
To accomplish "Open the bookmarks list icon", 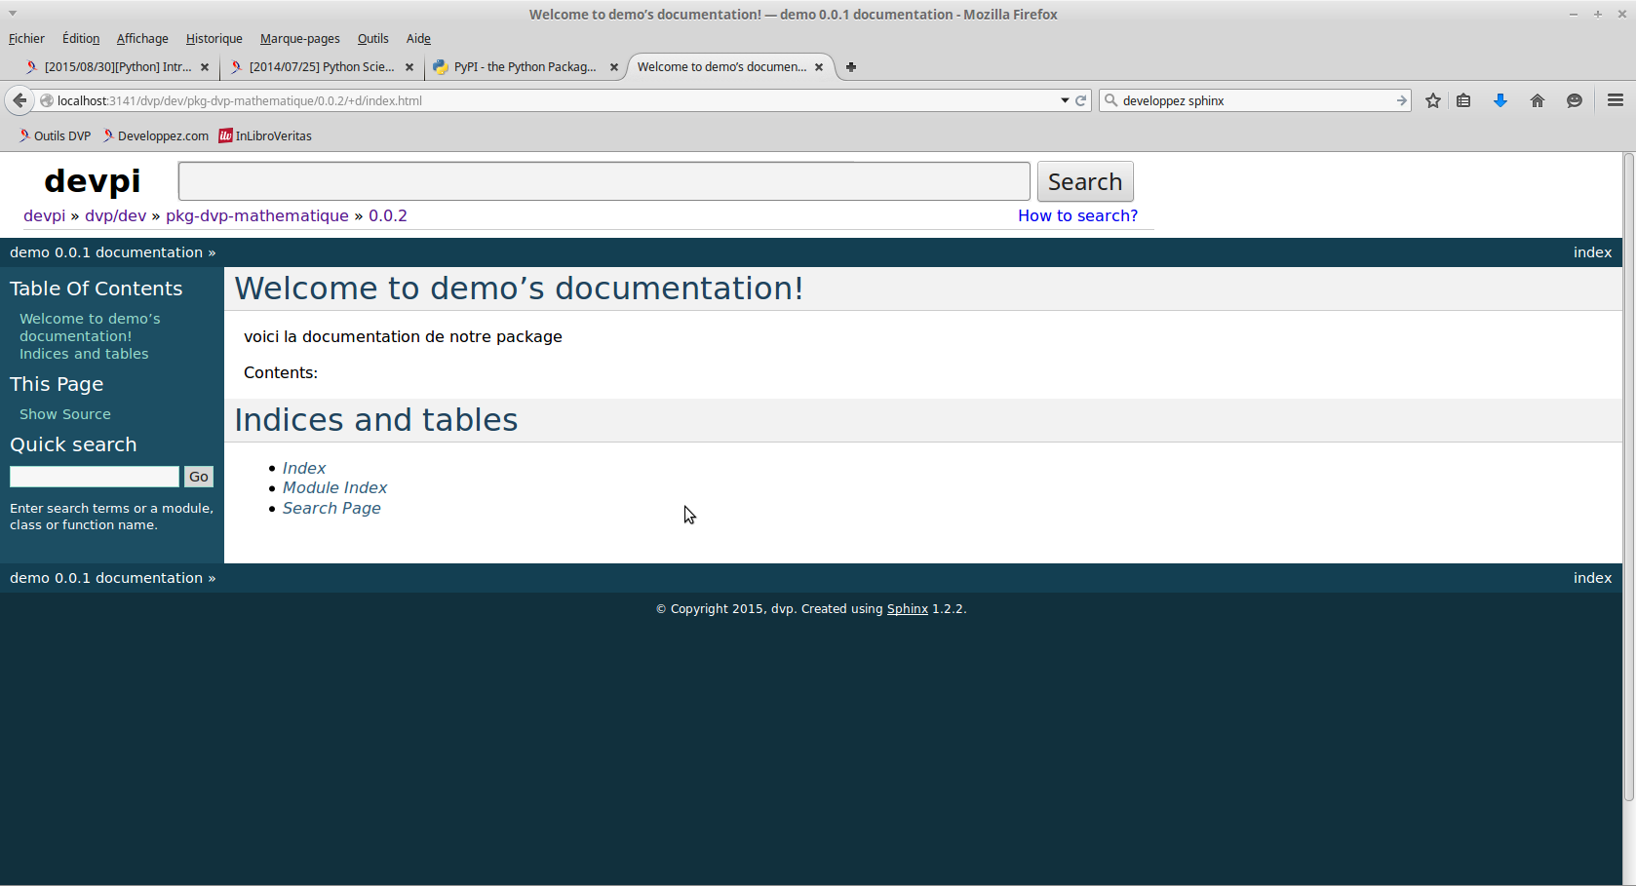I will 1463,100.
